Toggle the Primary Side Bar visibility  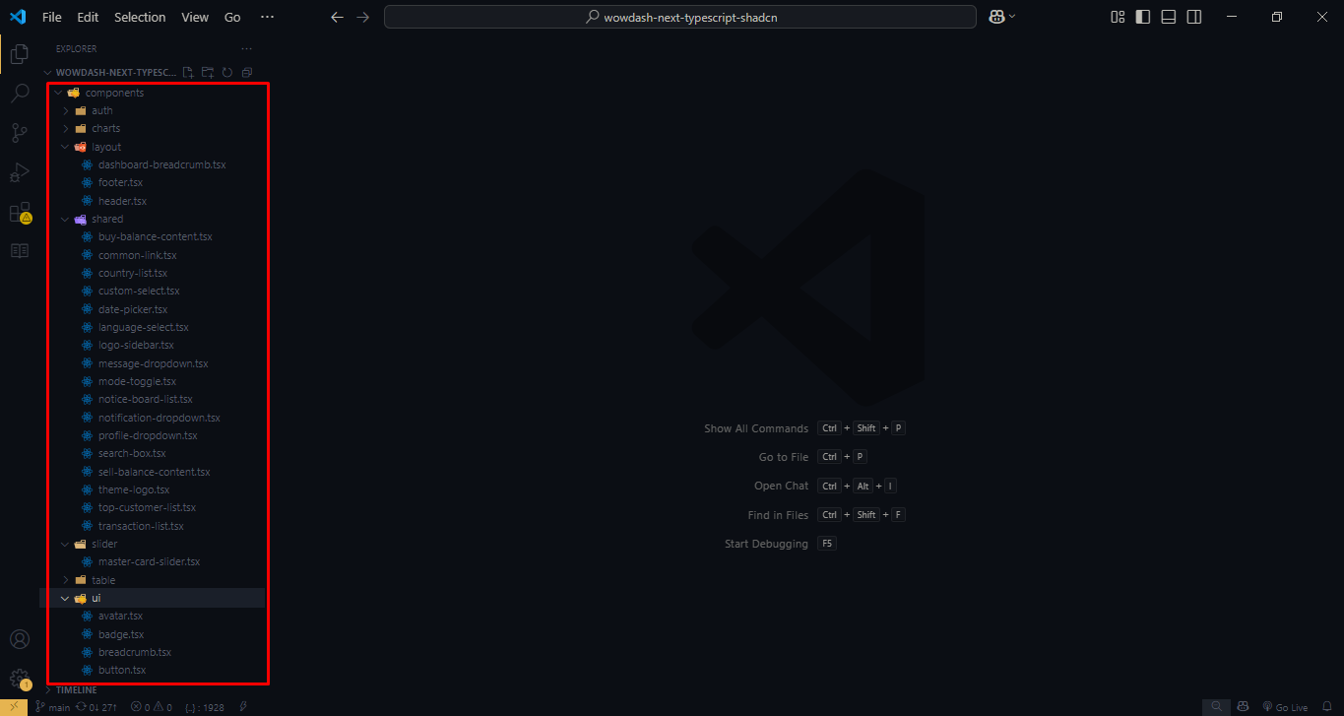pos(1141,17)
